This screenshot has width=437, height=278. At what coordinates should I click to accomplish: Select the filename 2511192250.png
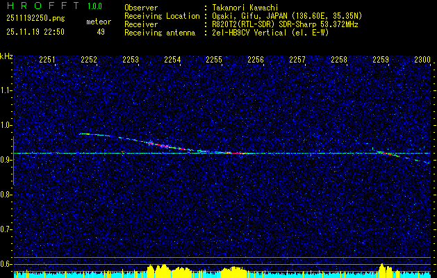(x=35, y=19)
